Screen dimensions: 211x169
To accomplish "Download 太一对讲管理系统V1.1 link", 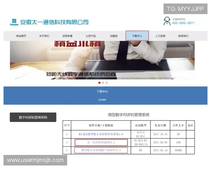I will click(x=101, y=143).
